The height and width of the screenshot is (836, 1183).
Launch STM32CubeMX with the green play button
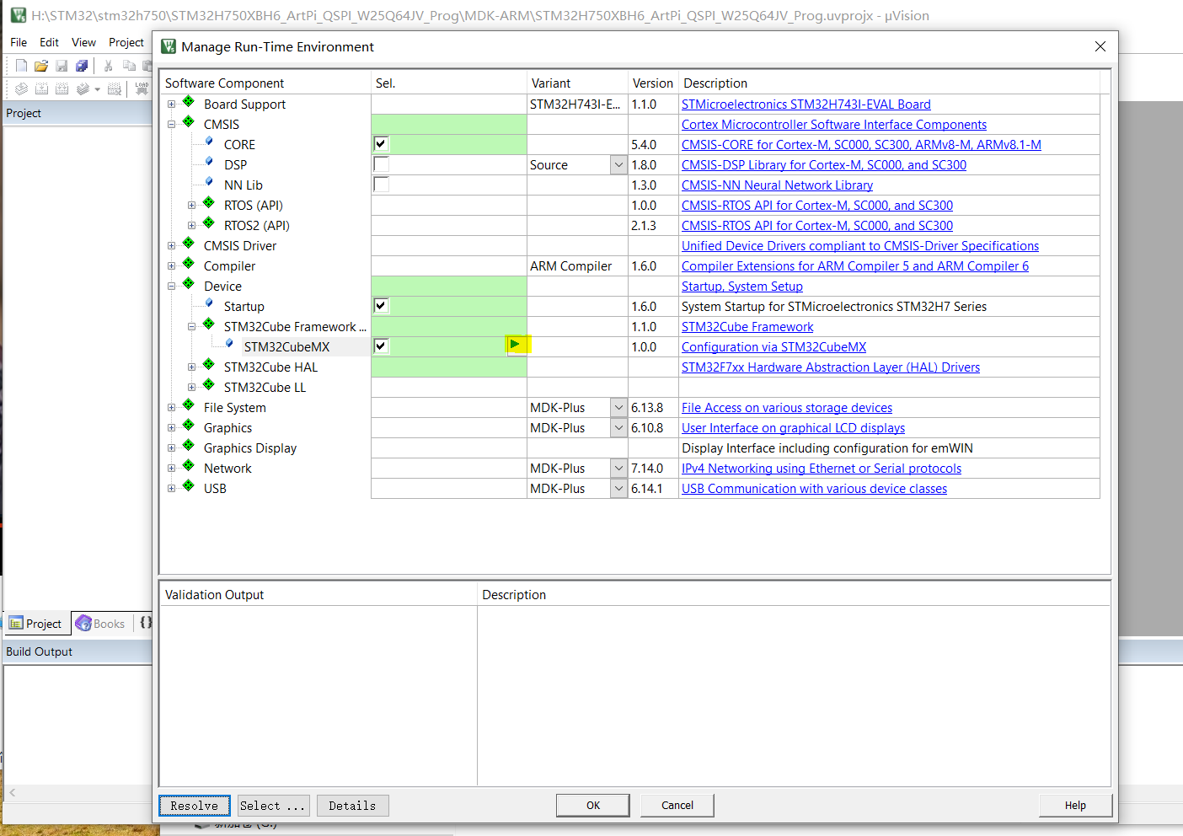pos(516,344)
